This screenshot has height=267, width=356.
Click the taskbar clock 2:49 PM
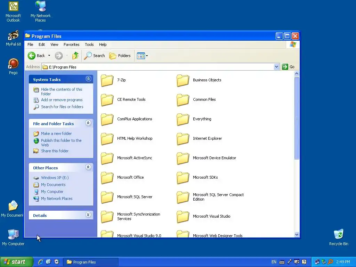[x=343, y=262]
